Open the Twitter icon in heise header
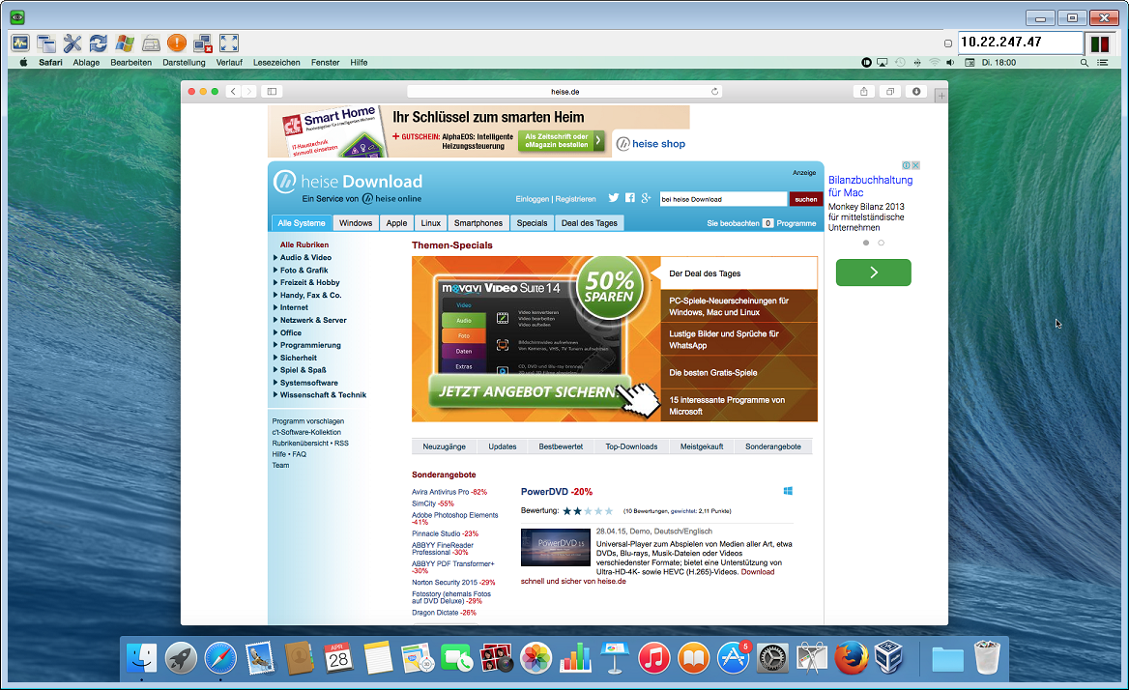The height and width of the screenshot is (690, 1129). click(614, 198)
